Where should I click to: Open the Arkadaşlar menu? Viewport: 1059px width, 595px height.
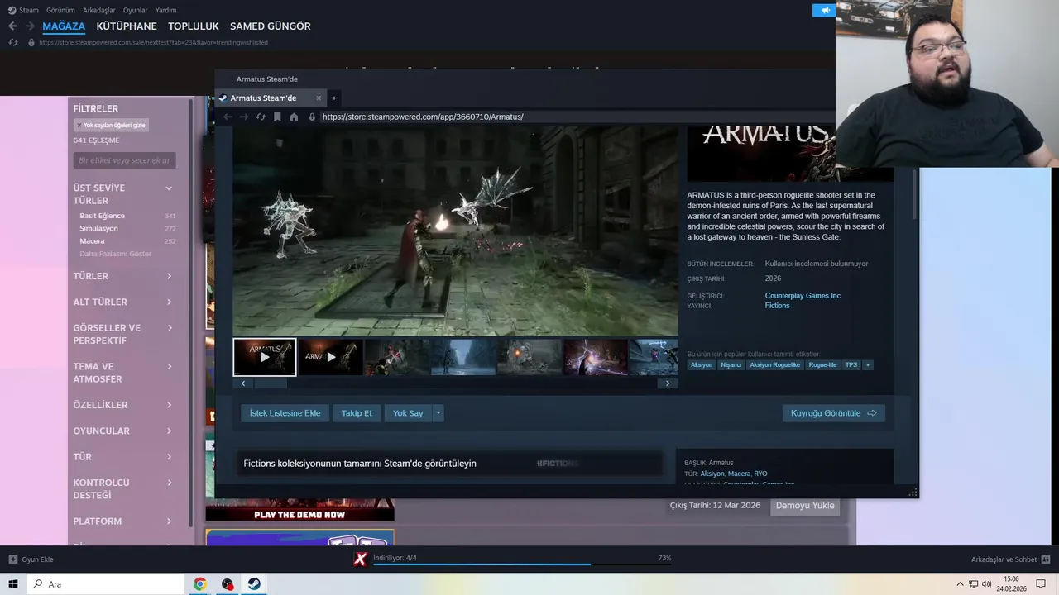[x=99, y=10]
